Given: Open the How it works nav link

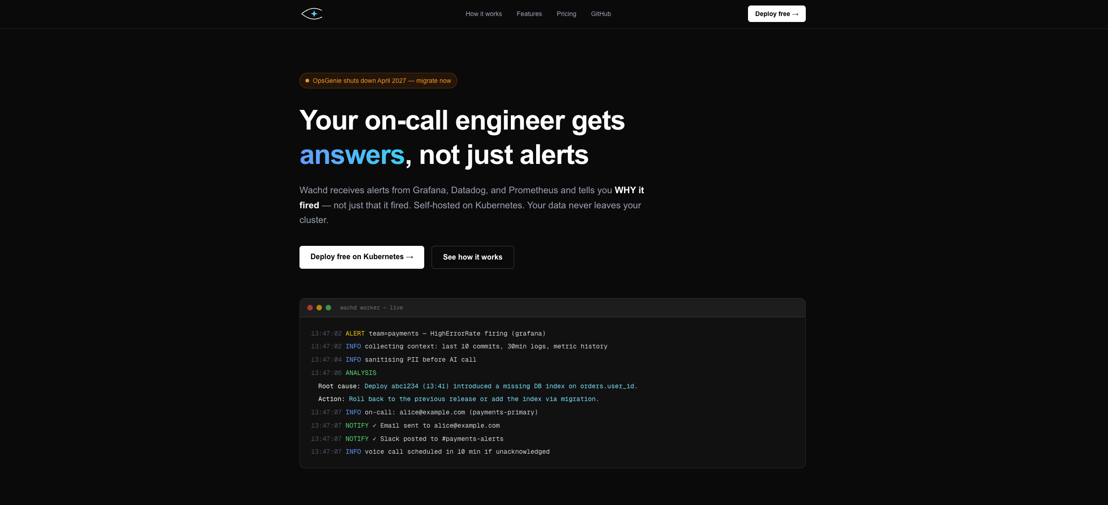Looking at the screenshot, I should pos(483,14).
